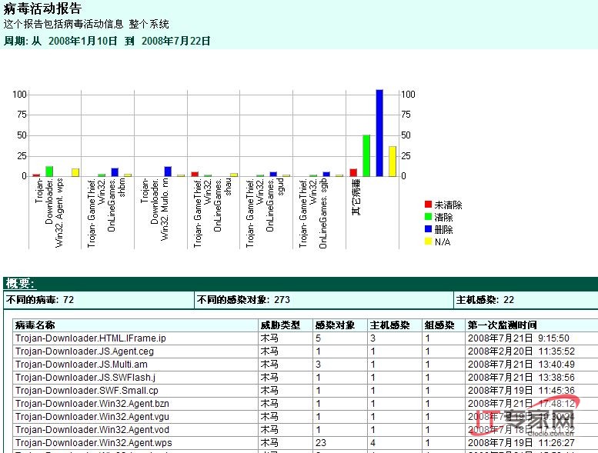Select row Trojan-Downloader.Win32.Agent.bzn
The height and width of the screenshot is (453, 598).
click(305, 404)
